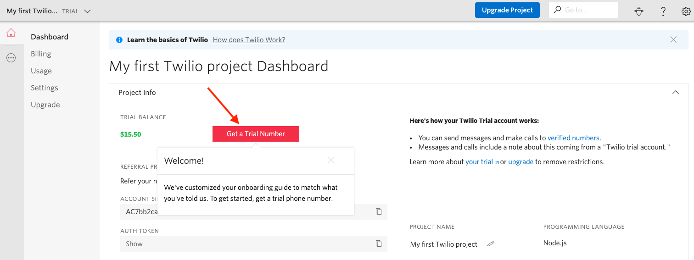The image size is (694, 260).
Task: Click the TRIAL label beside project name
Action: tap(71, 11)
